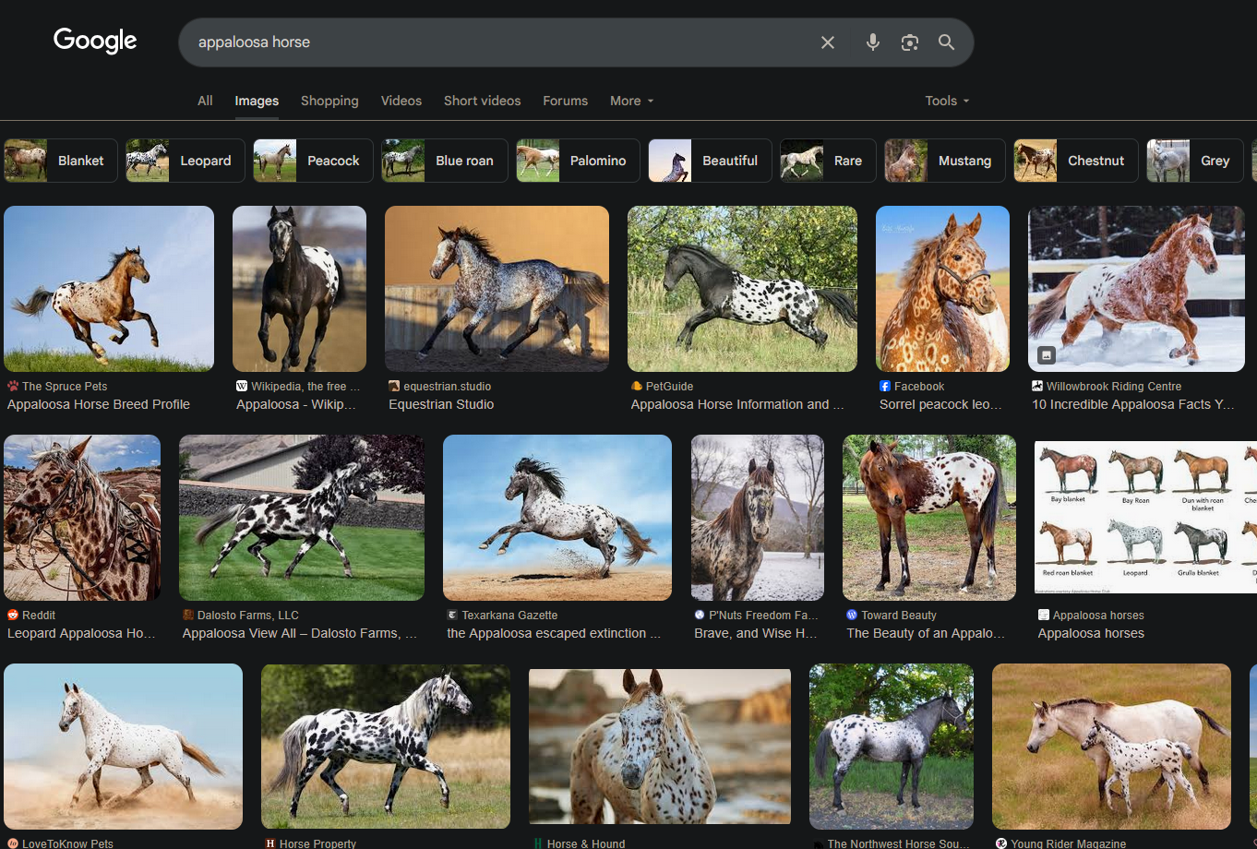The width and height of the screenshot is (1257, 849).
Task: Start voice search with the microphone icon
Action: (872, 42)
